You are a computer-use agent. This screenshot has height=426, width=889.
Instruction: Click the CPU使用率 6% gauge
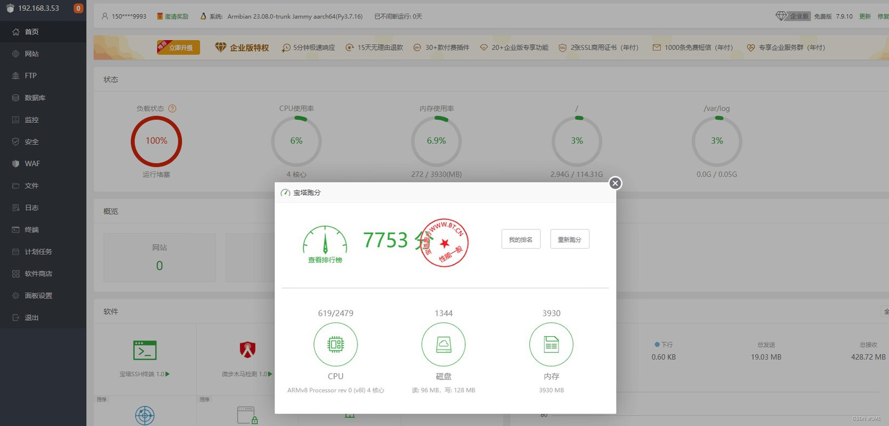pos(296,141)
